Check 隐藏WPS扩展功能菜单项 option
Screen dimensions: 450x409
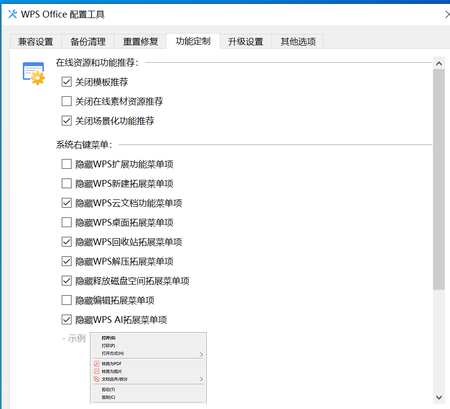coord(67,164)
